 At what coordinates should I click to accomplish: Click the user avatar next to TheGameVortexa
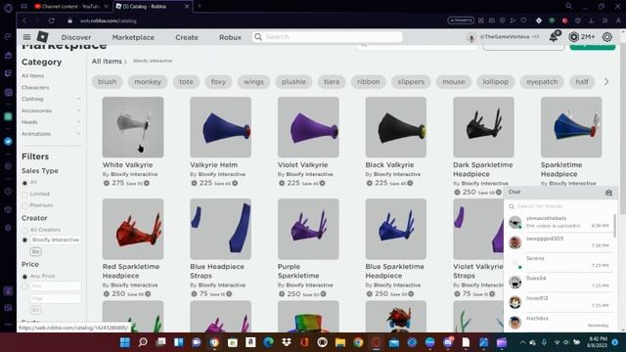[471, 37]
